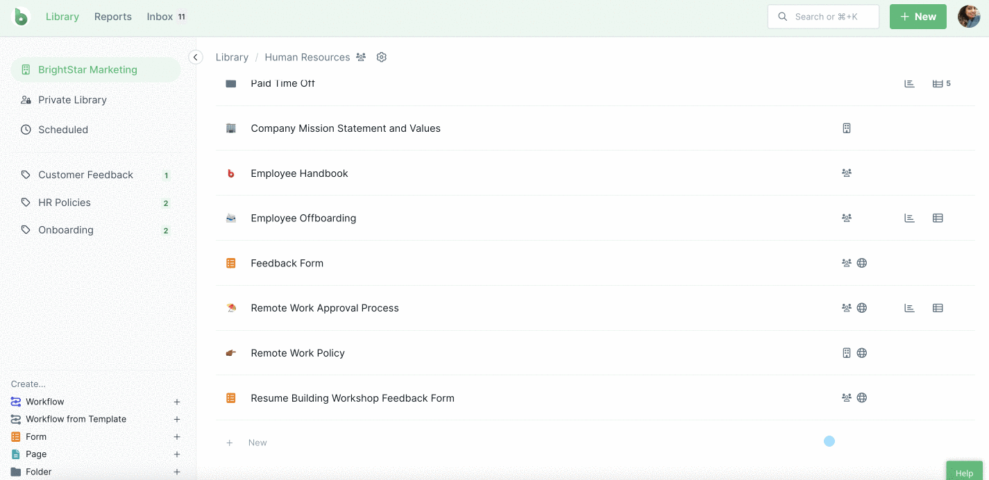Open the plus next to Folder in Create section

[x=177, y=472]
